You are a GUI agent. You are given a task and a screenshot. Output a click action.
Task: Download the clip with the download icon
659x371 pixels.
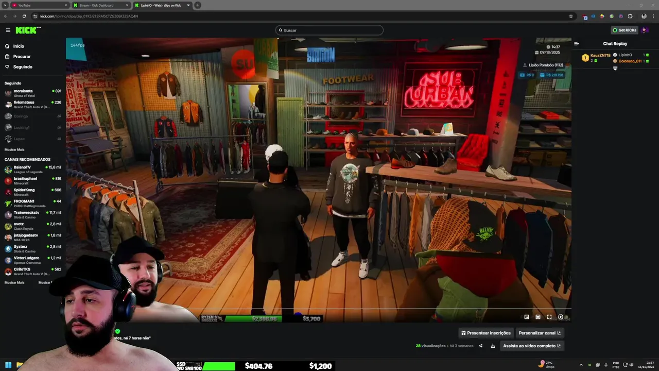click(493, 346)
